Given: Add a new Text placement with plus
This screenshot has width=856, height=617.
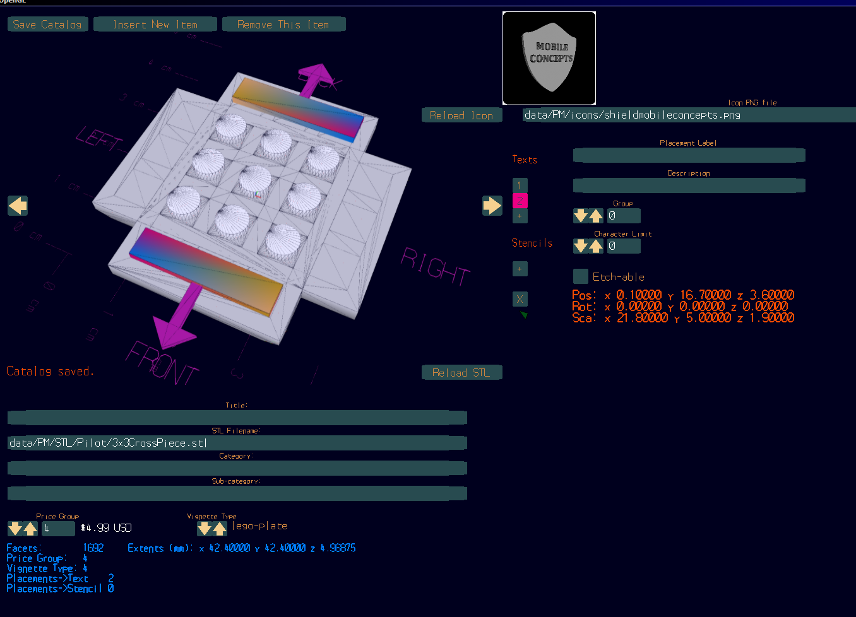Looking at the screenshot, I should (520, 216).
